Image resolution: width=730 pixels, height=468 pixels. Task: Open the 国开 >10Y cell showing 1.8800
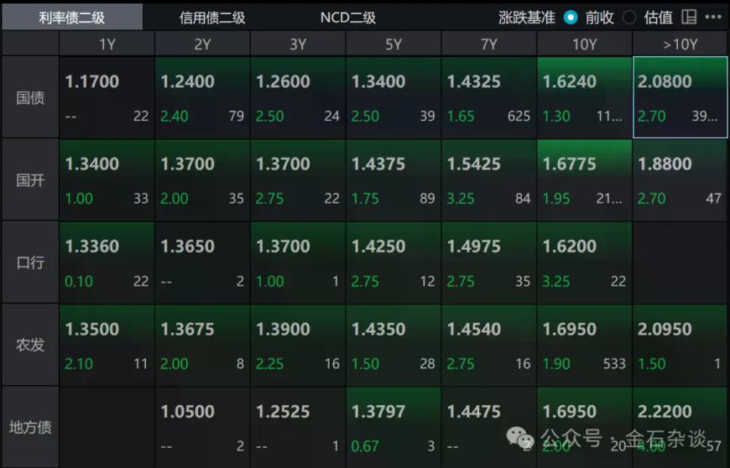coord(680,180)
